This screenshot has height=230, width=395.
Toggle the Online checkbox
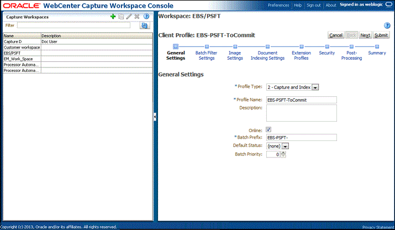(x=268, y=129)
